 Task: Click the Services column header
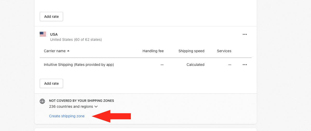(x=224, y=51)
